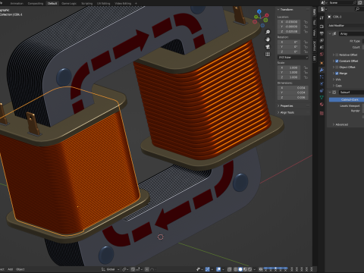Viewport: 364px width, 273px height.
Task: Open the View Layer properties tab
Action: point(322,40)
